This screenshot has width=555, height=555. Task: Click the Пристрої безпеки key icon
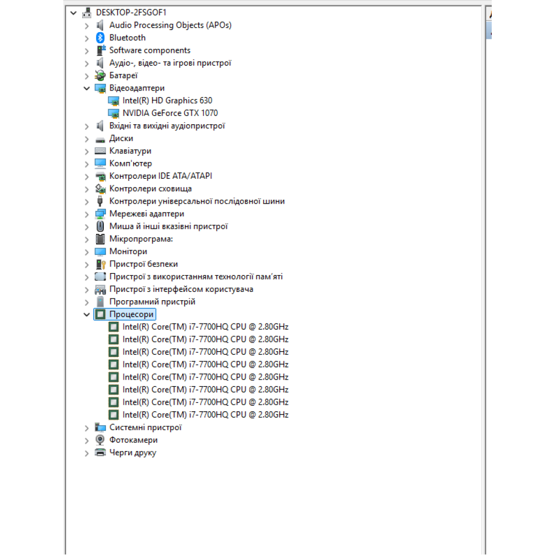(x=100, y=264)
